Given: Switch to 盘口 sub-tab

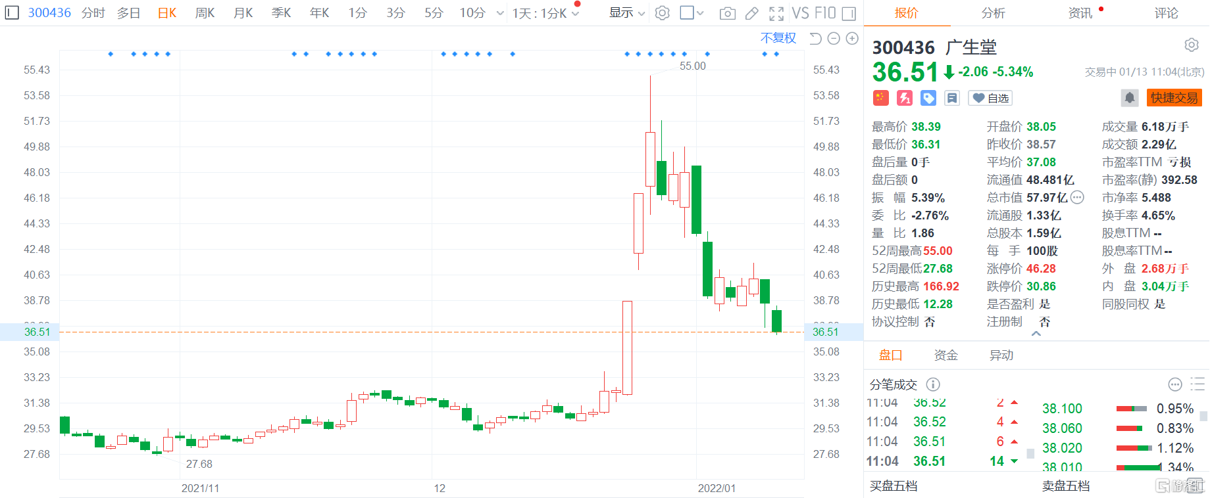Looking at the screenshot, I should pos(890,355).
